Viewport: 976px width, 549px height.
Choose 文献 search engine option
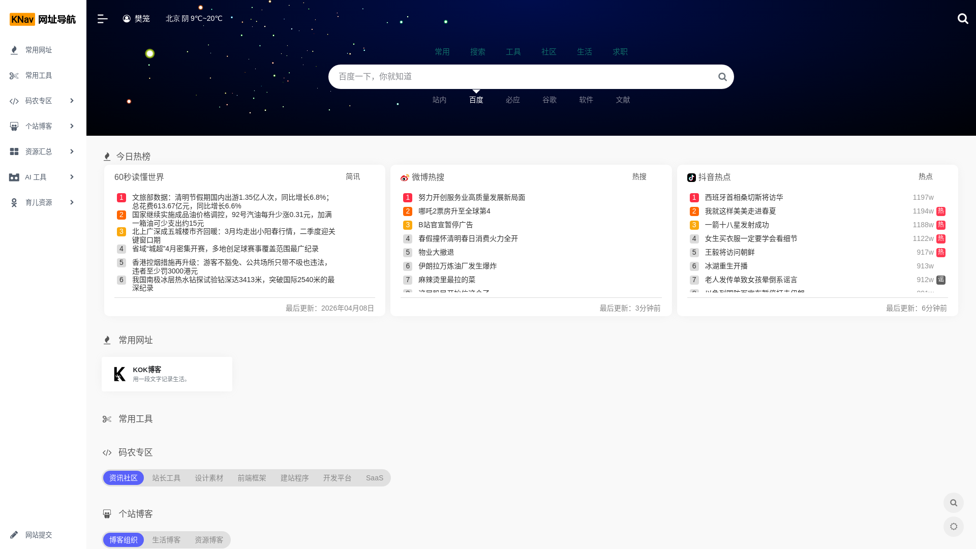[623, 100]
